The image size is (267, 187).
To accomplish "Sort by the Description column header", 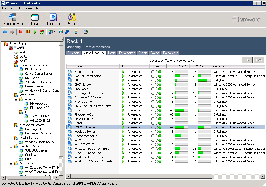I will tap(93, 66).
